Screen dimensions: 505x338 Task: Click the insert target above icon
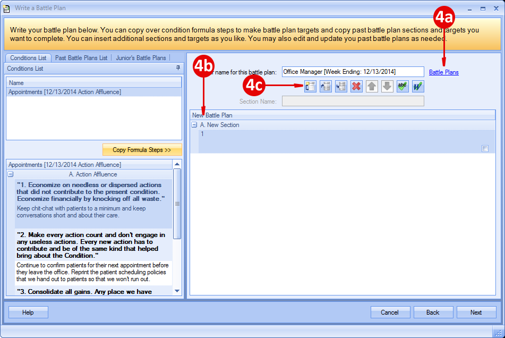(x=326, y=86)
